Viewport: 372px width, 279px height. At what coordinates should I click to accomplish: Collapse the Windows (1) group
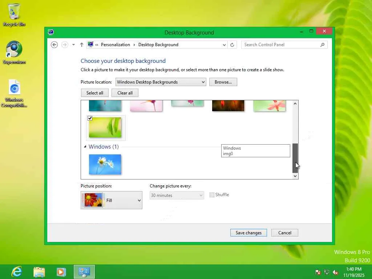[x=85, y=147]
